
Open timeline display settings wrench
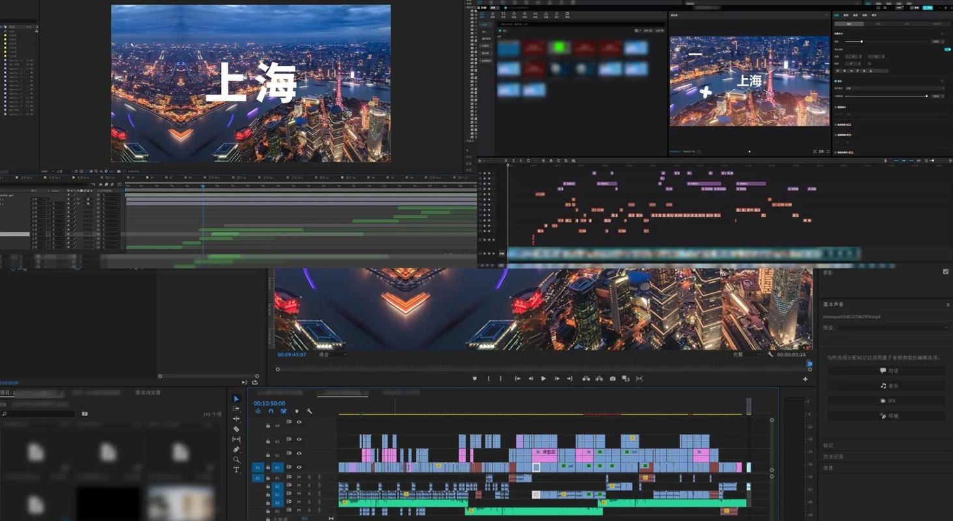click(x=309, y=411)
